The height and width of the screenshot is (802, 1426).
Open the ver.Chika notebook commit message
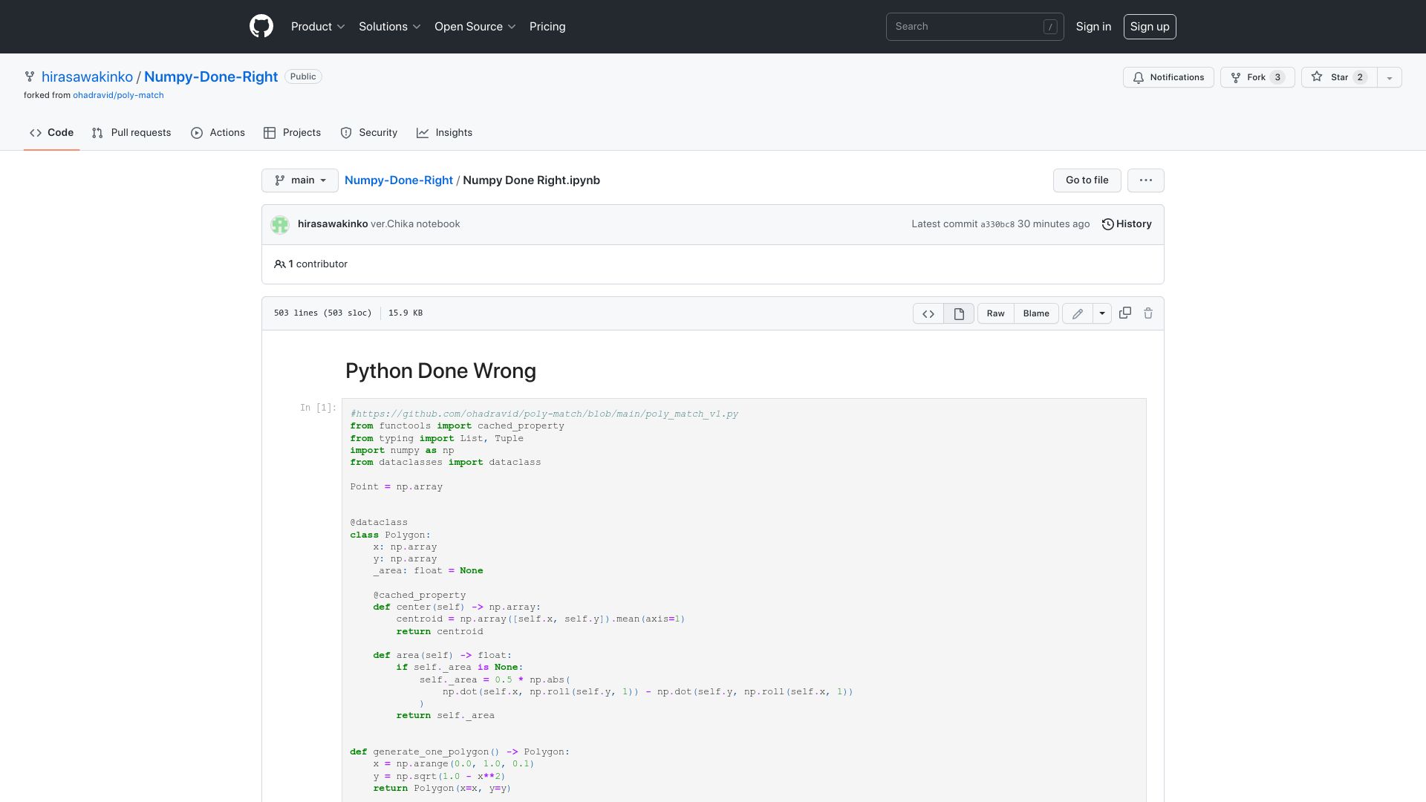point(415,224)
